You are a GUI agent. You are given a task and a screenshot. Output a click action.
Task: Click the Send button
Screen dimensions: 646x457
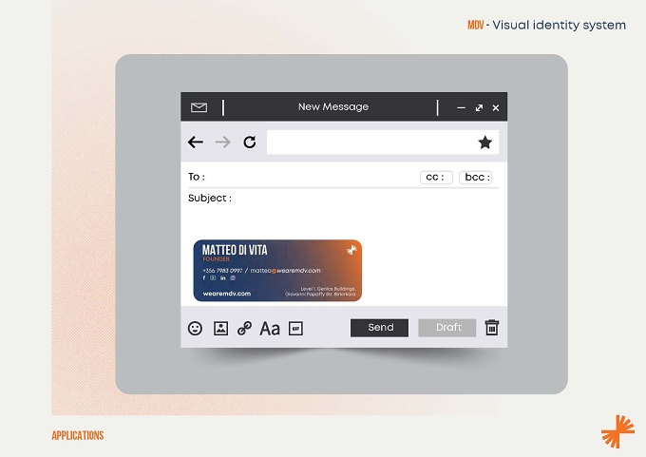click(x=379, y=328)
